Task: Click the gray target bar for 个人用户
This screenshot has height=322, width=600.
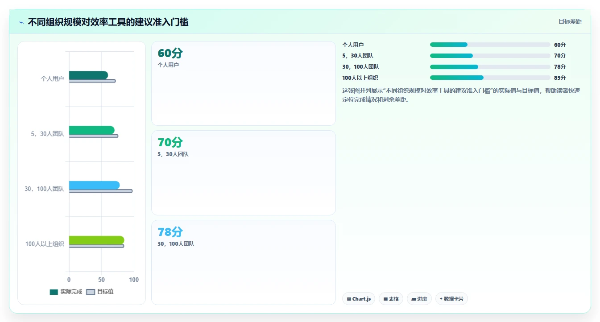Action: [92, 81]
